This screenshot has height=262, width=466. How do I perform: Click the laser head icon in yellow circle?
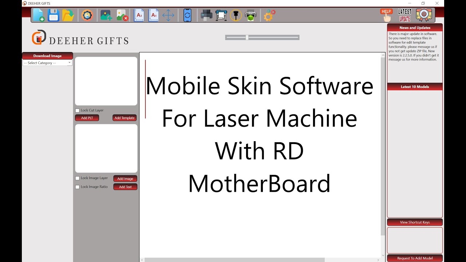236,15
